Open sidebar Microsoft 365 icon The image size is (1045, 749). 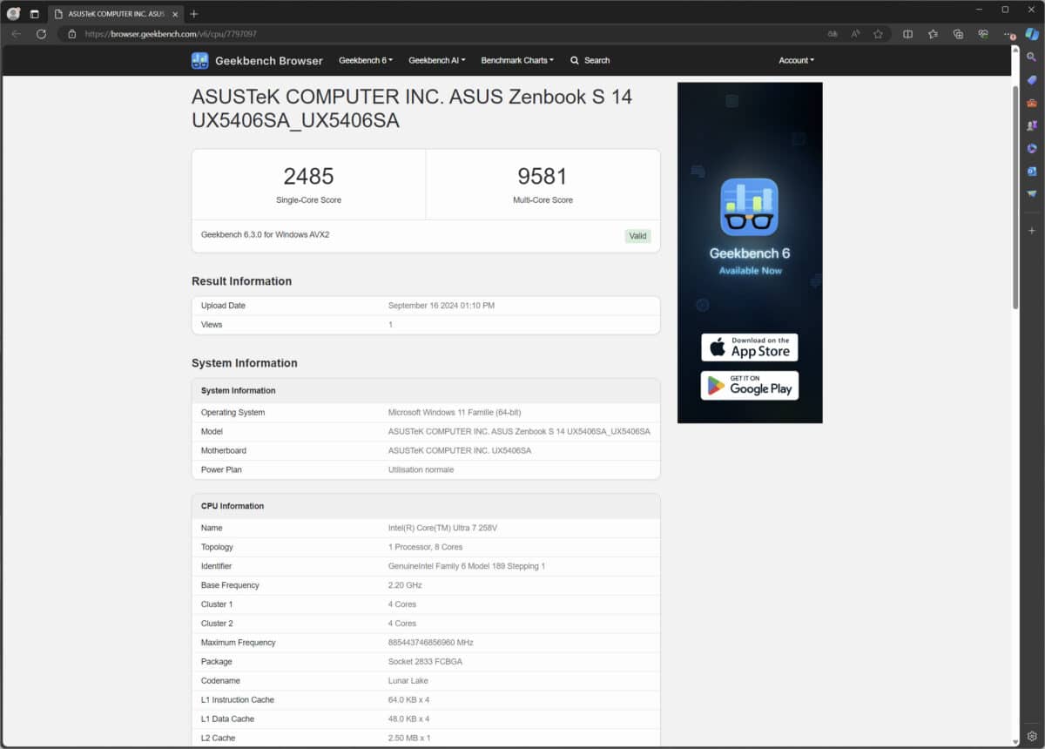point(1032,148)
